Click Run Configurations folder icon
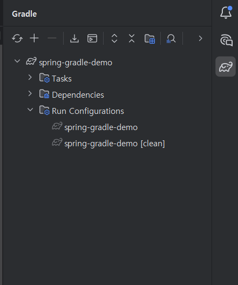 tap(44, 110)
